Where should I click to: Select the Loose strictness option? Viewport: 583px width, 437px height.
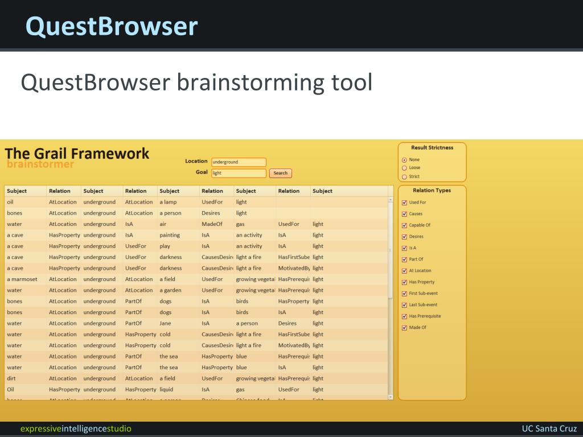tap(404, 168)
